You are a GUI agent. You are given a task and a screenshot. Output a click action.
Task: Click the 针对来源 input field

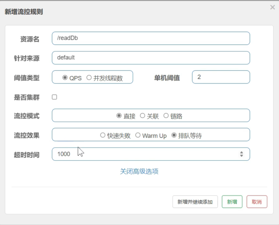tap(151, 58)
